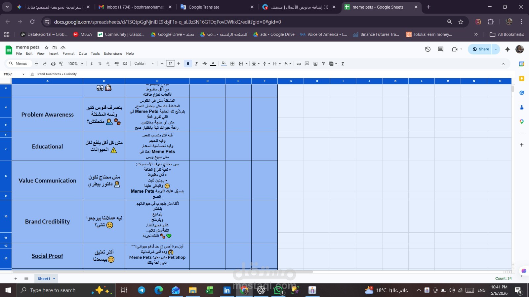Open horizontal align dropdown
This screenshot has width=529, height=297.
(256, 64)
